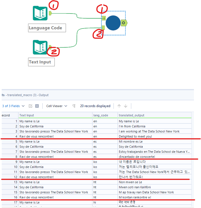Viewport: 201px width, 208px height.
Task: Select the 'hi' lang_code cell in record 17
Action: pyautogui.click(x=105, y=202)
